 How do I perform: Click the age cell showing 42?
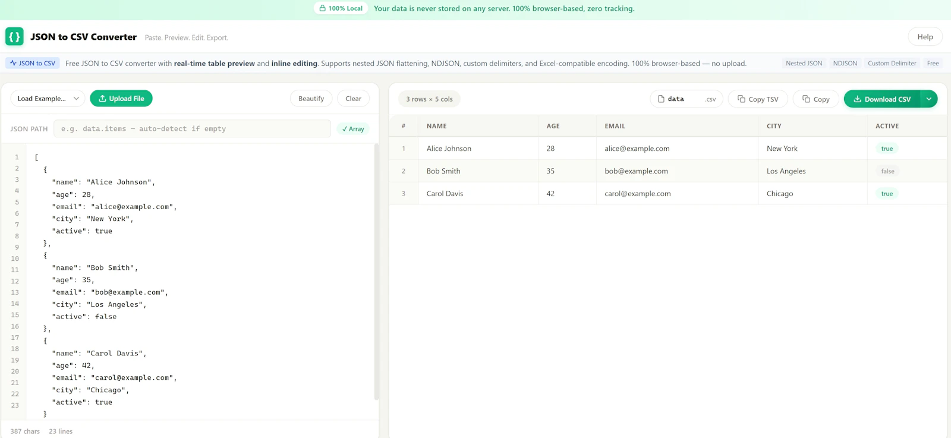[567, 194]
